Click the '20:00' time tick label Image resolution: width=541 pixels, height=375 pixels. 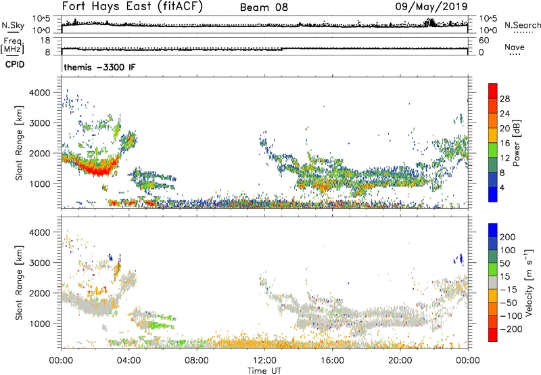pyautogui.click(x=400, y=361)
